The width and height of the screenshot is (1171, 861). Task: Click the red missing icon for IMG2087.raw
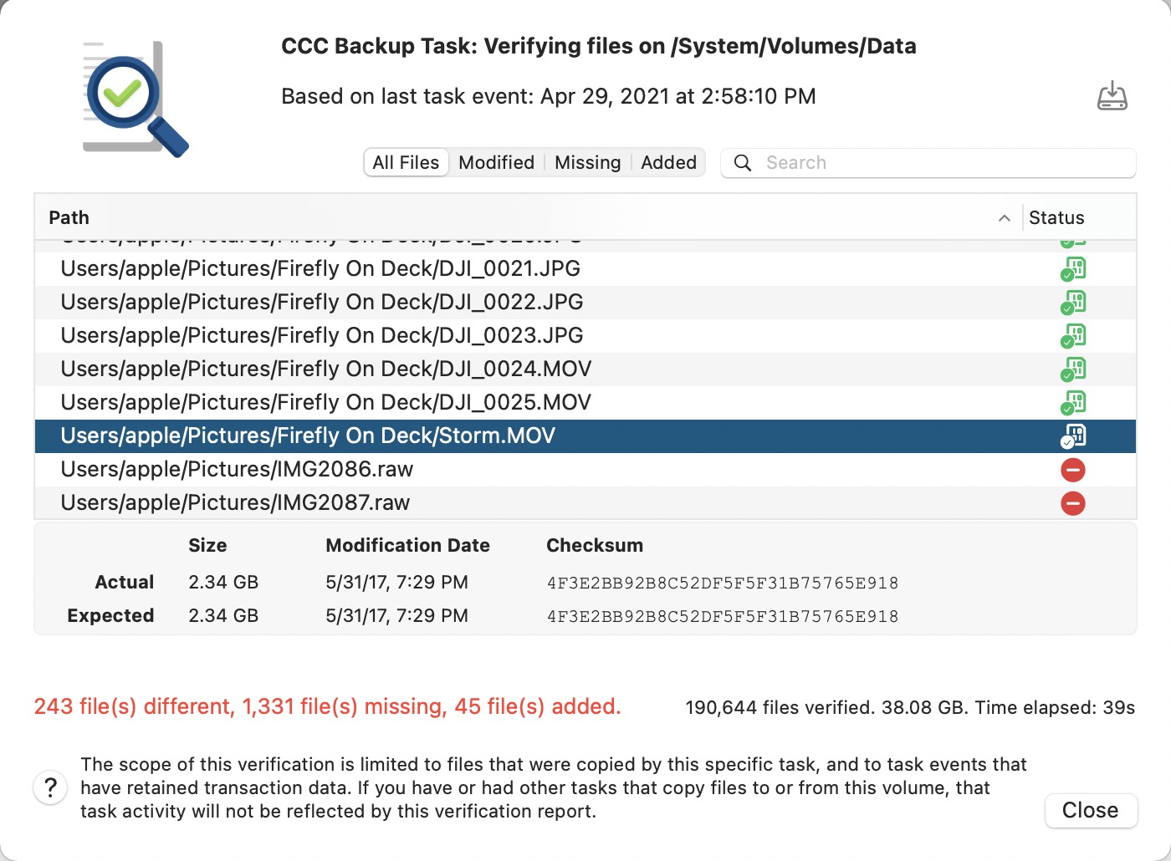(x=1073, y=503)
